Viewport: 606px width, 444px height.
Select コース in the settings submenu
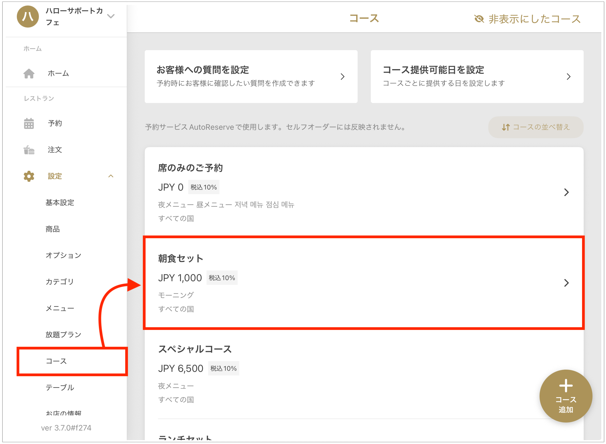(x=56, y=361)
